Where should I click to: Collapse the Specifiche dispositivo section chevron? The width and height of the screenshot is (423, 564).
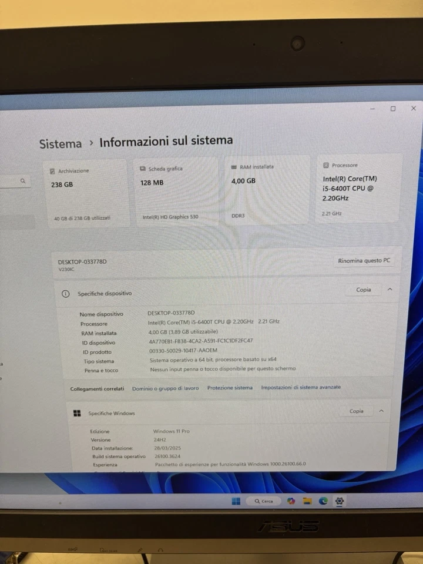pos(390,289)
